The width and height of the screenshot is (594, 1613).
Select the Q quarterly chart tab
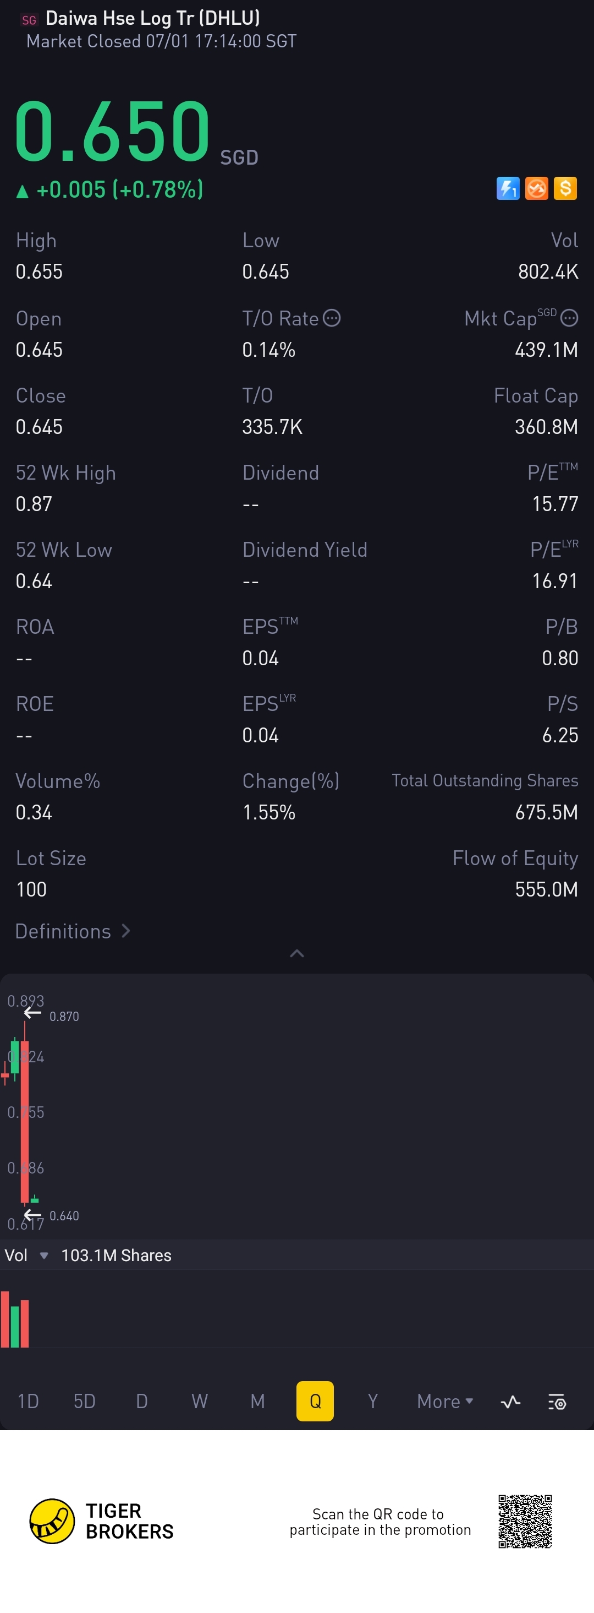click(315, 1402)
